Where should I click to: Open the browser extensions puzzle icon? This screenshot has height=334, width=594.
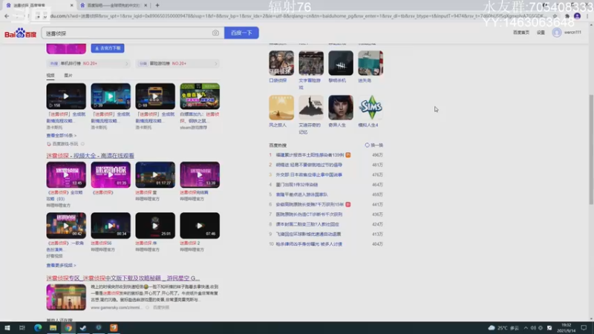tap(567, 16)
